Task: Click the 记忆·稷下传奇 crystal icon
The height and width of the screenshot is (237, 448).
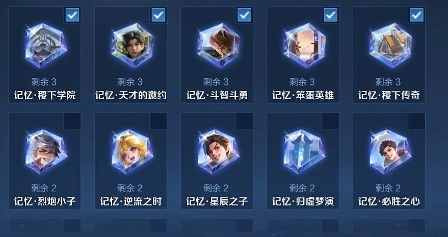Action: tap(390, 46)
